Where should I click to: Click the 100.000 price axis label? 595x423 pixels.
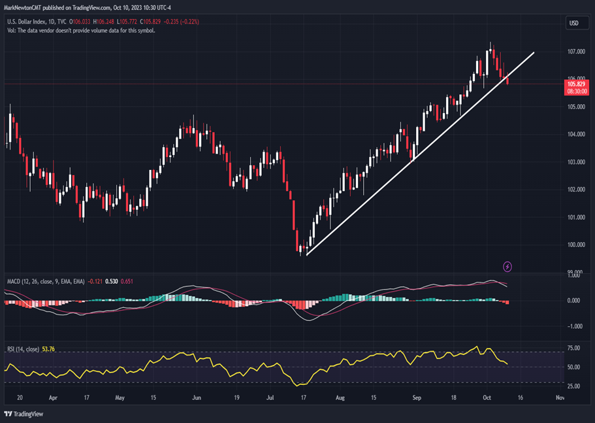(576, 245)
